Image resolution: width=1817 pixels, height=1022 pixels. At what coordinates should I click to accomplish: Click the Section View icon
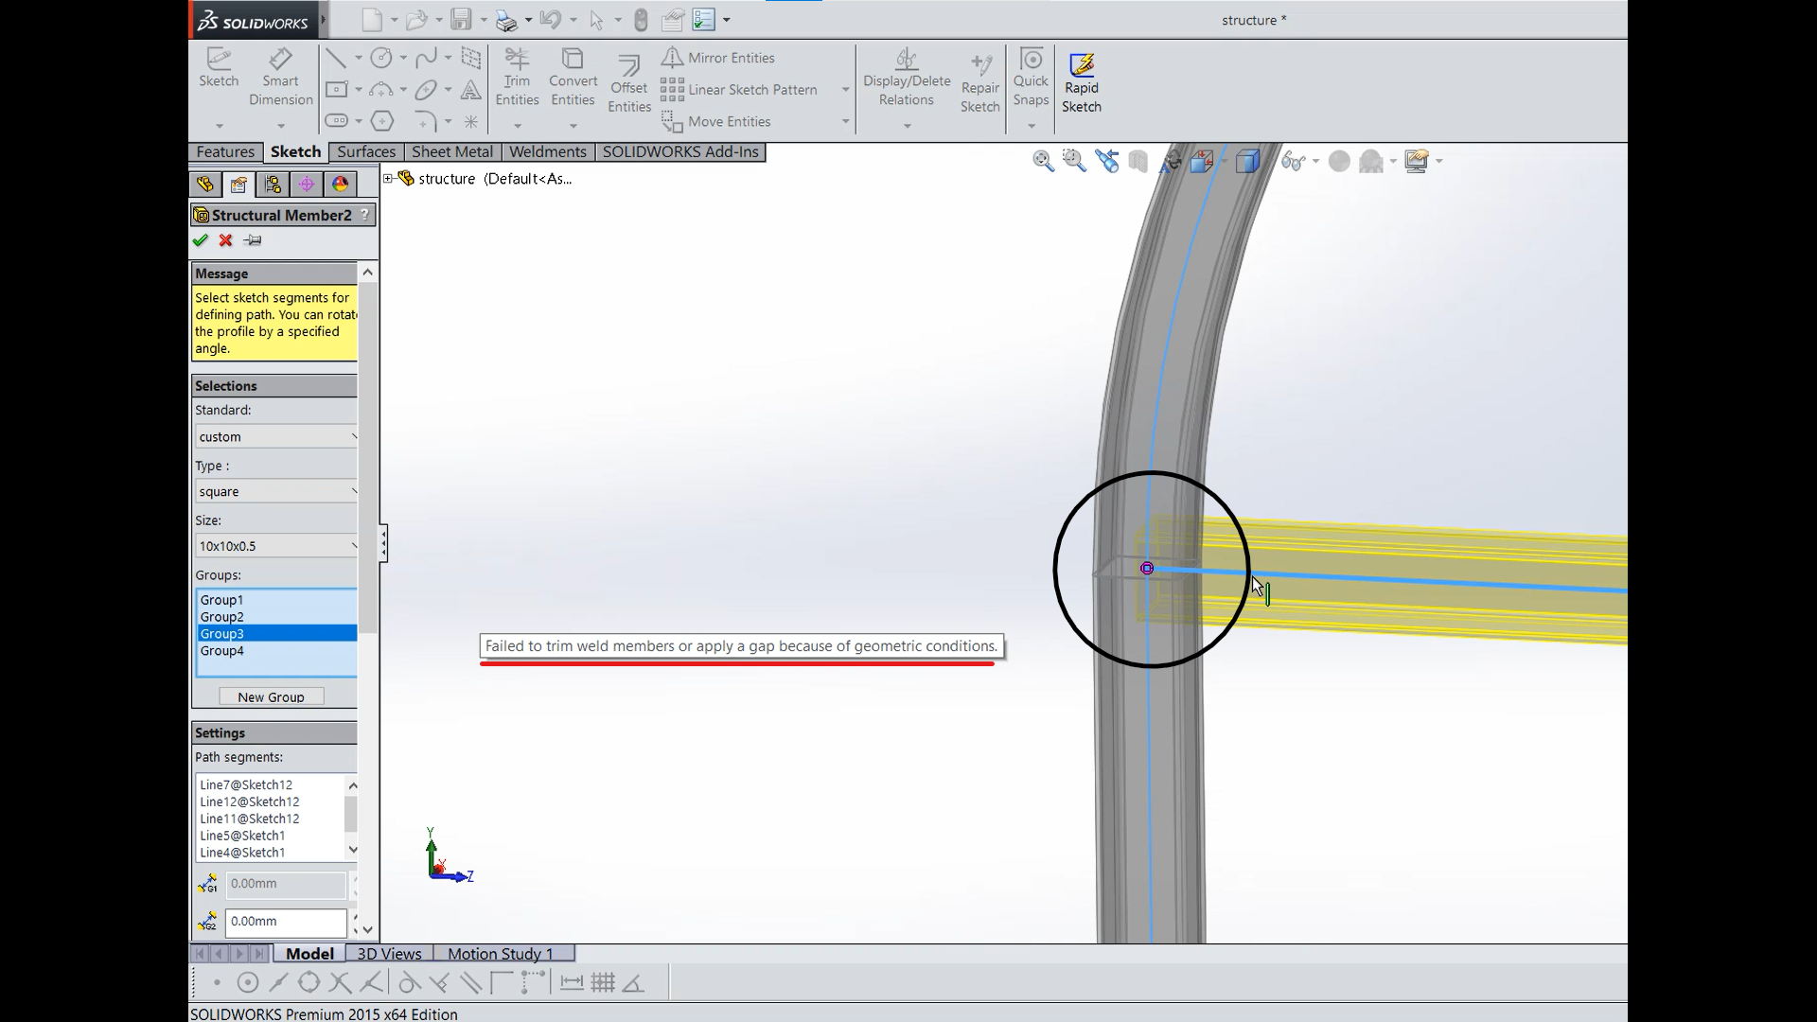pyautogui.click(x=1138, y=161)
